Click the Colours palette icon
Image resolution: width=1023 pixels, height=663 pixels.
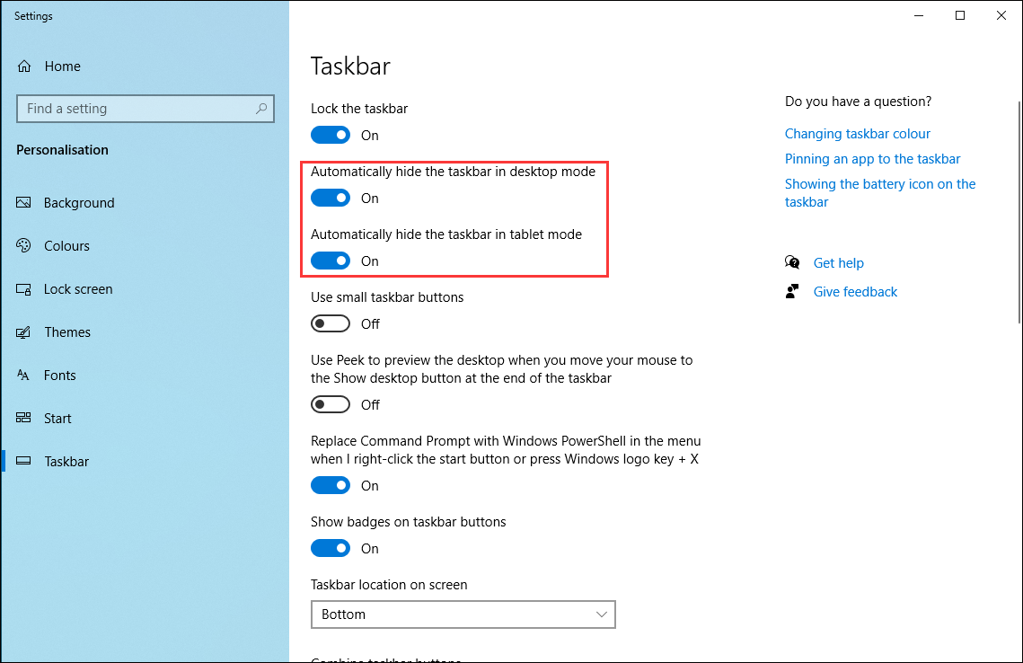pyautogui.click(x=24, y=246)
